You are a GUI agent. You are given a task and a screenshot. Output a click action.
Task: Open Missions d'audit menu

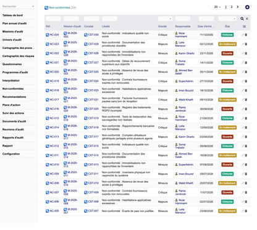13,32
